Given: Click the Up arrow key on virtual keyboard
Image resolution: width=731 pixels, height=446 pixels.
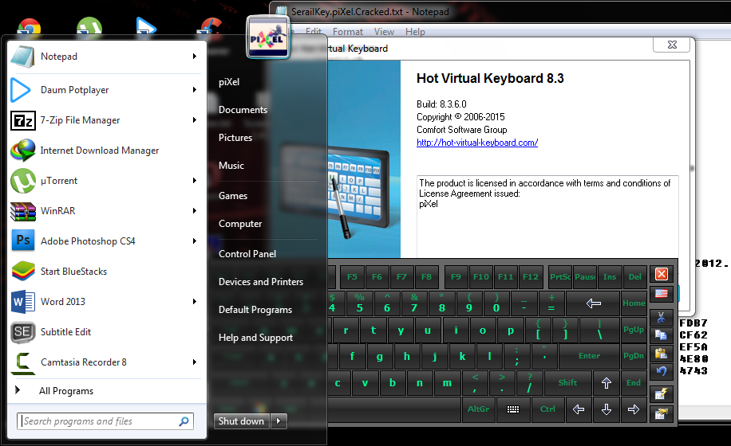Looking at the screenshot, I should (x=606, y=383).
